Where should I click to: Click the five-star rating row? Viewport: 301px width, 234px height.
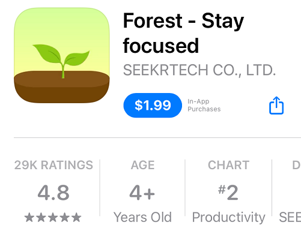(53, 218)
